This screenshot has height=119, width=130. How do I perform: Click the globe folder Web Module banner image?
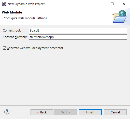tap(120, 17)
